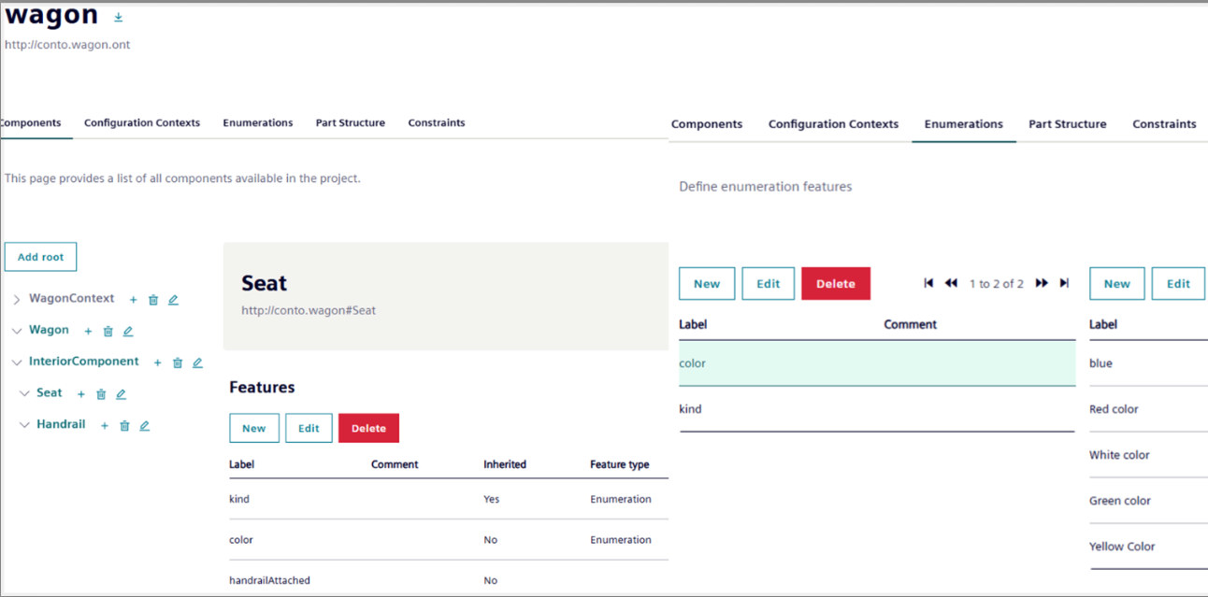Viewport: 1208px width, 597px height.
Task: Expand the WagonContext tree node
Action: (17, 300)
